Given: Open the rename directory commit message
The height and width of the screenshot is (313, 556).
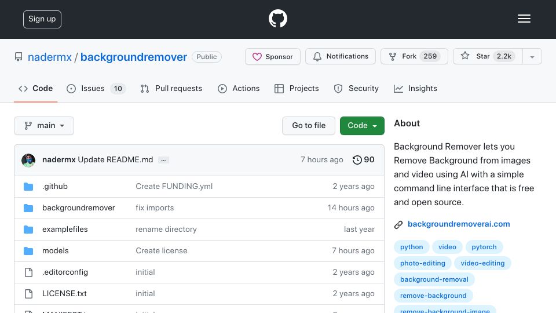Looking at the screenshot, I should click(x=166, y=230).
